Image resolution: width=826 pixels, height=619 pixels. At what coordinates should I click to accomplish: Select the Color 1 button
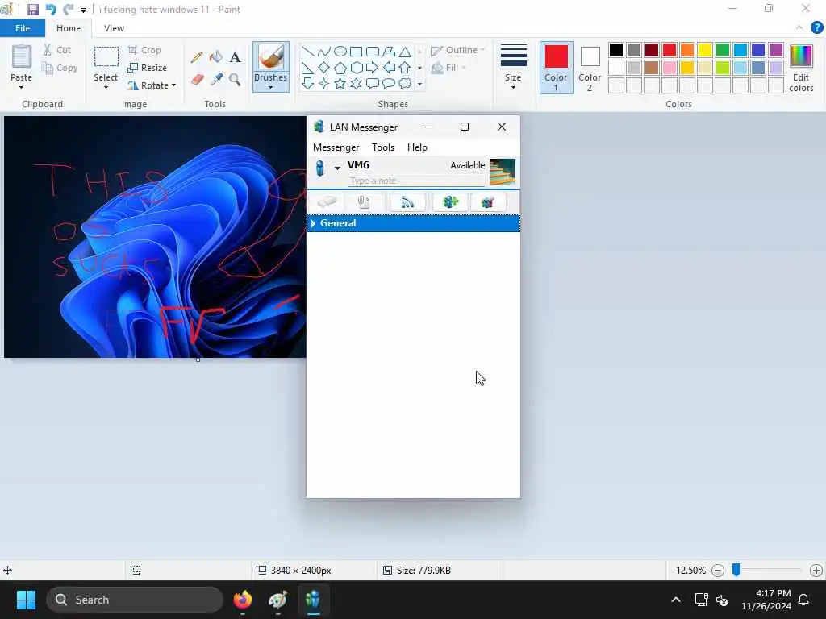(x=557, y=68)
